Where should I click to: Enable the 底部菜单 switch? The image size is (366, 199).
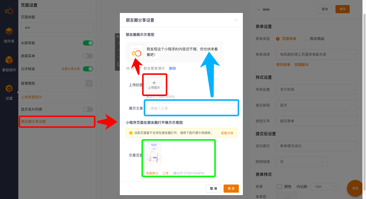pos(88,56)
